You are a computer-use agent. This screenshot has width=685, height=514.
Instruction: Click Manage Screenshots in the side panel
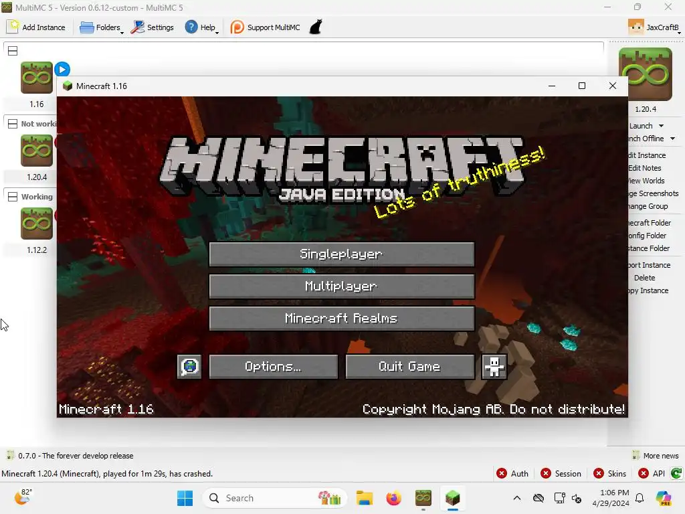click(x=653, y=193)
